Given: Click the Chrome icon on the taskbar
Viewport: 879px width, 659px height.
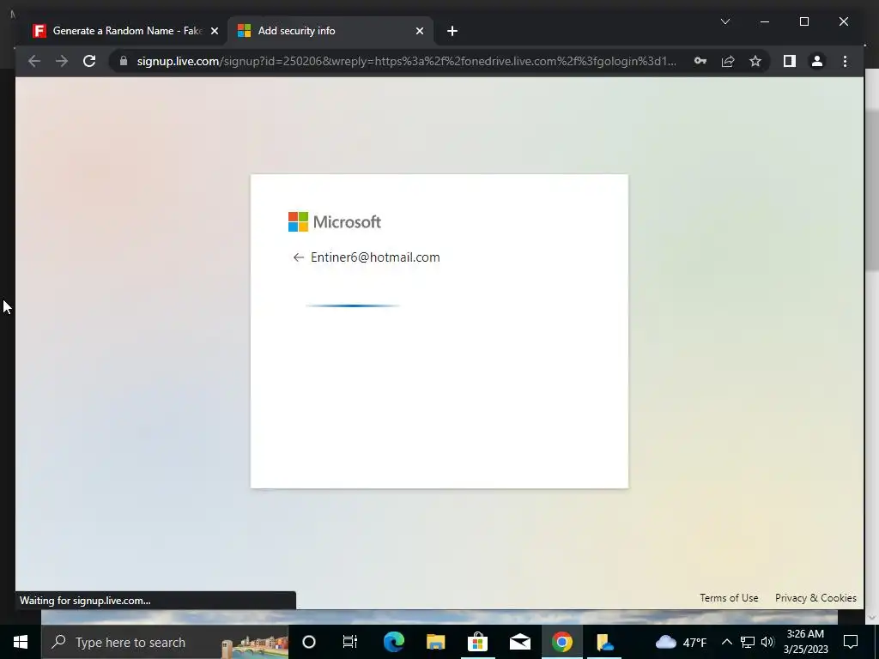Looking at the screenshot, I should [561, 642].
